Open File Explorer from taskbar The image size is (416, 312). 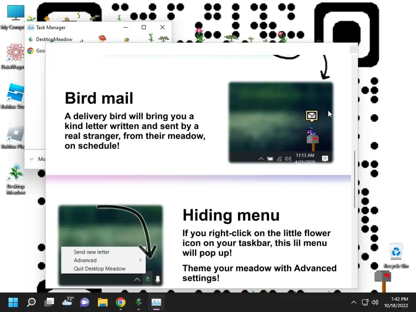coord(103,302)
